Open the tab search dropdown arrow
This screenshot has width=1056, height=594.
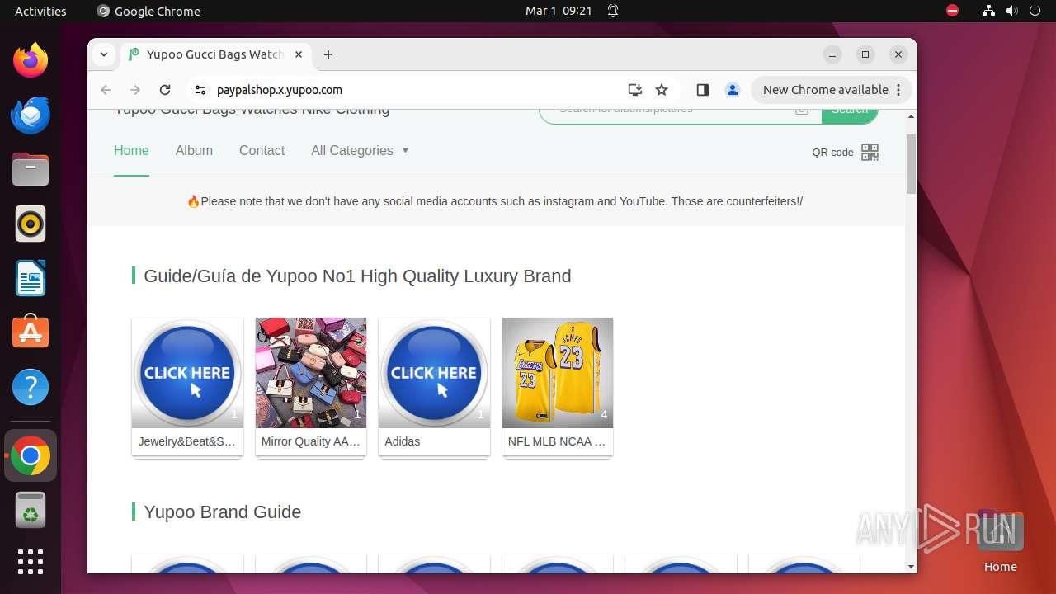coord(104,54)
